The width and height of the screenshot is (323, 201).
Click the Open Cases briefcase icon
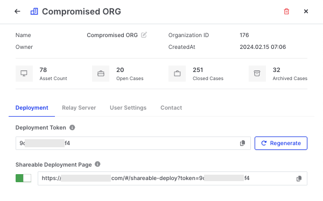pyautogui.click(x=101, y=74)
